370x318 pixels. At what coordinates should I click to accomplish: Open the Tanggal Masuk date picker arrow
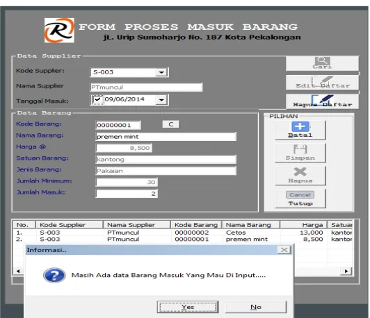(x=161, y=100)
